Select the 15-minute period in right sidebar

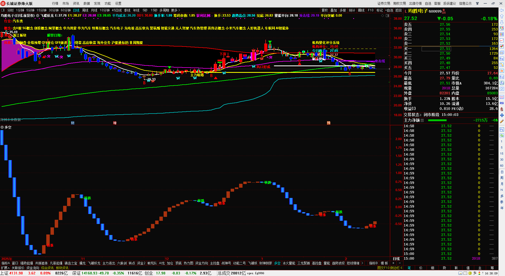[502, 154]
